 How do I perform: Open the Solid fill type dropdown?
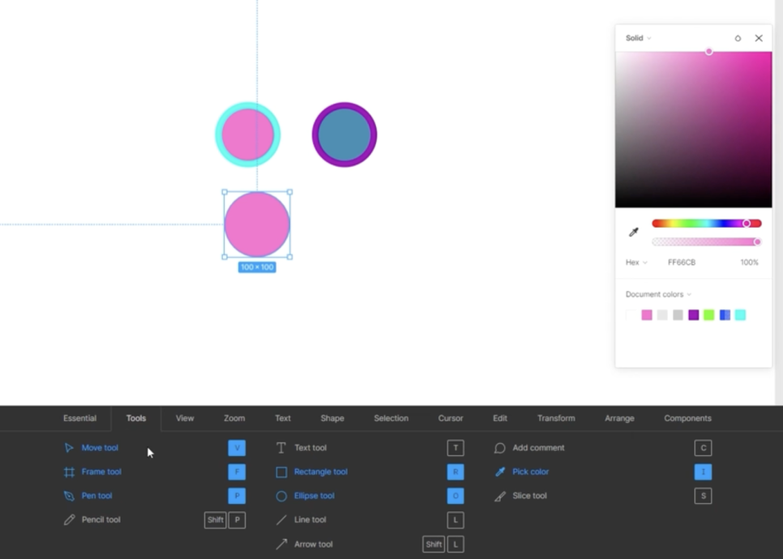point(638,38)
